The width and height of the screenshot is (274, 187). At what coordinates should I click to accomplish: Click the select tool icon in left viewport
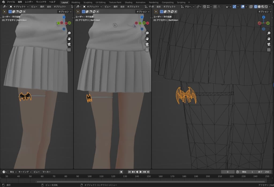(x=5, y=11)
